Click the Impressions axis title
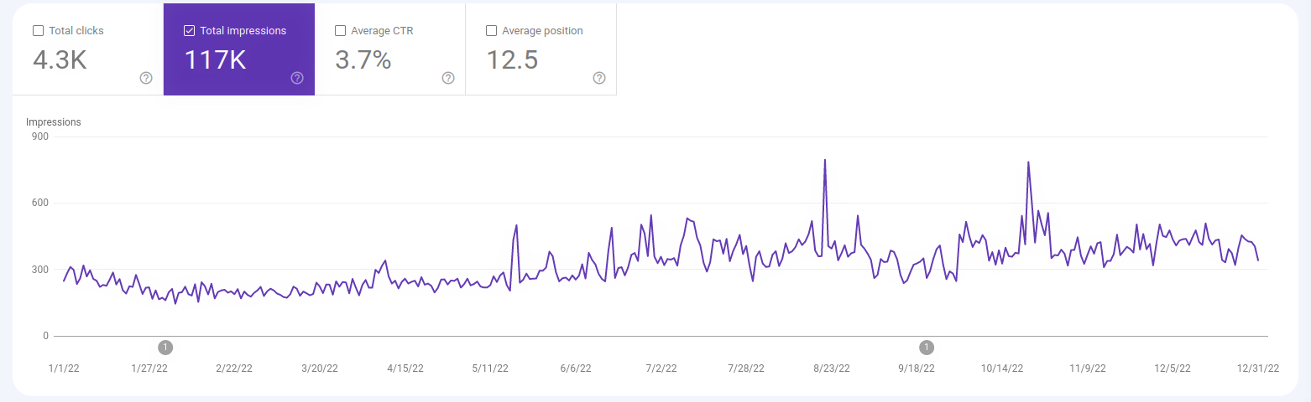 coord(54,122)
